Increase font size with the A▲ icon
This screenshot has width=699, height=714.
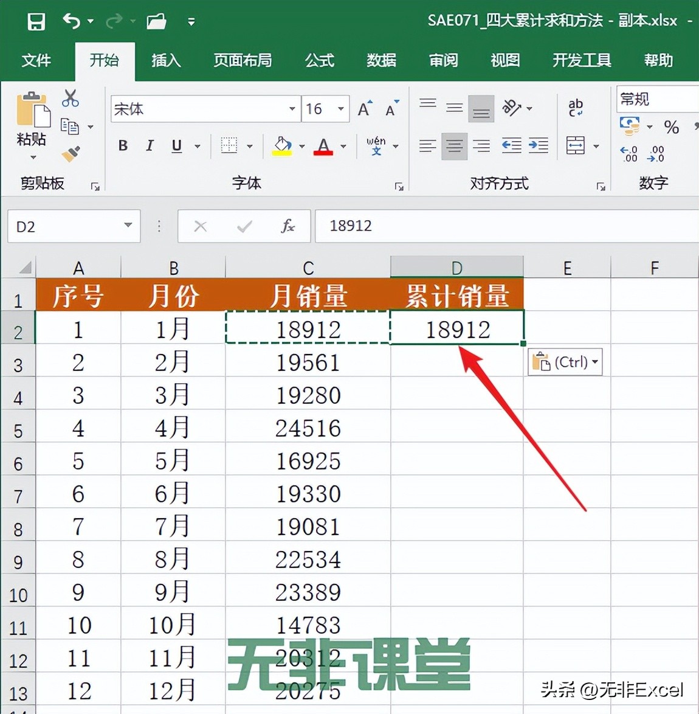point(363,108)
